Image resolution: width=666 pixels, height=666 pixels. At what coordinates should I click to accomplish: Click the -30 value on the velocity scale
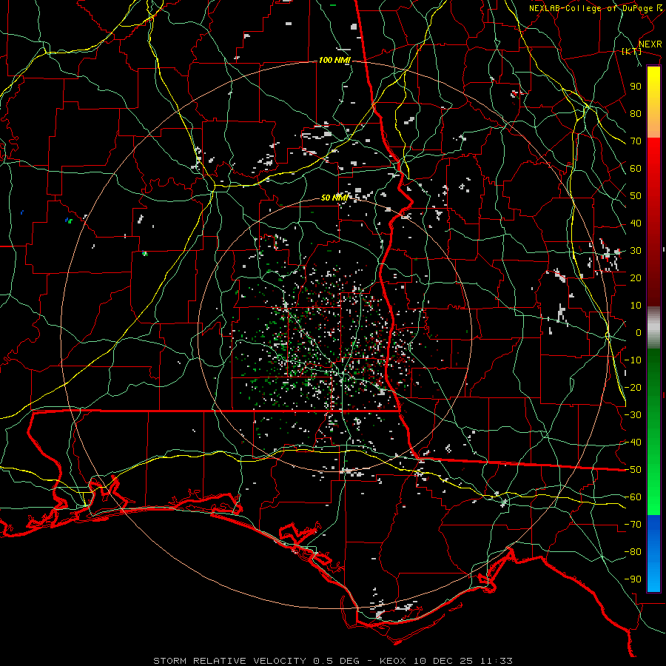[x=633, y=415]
